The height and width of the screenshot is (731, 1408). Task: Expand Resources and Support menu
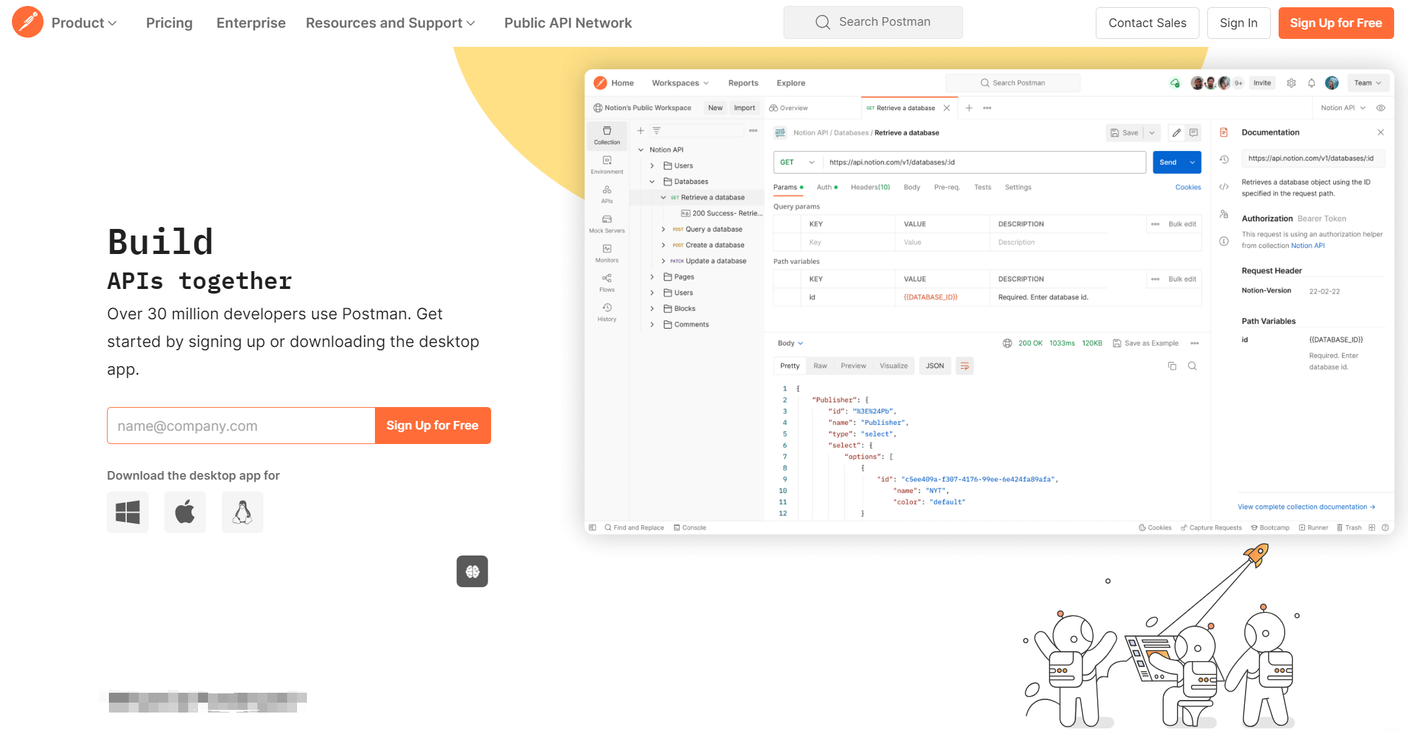tap(390, 23)
